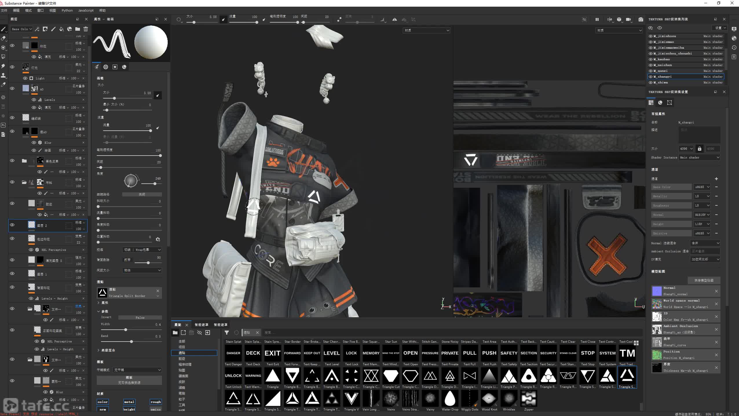Click the add effect magic wand icon
This screenshot has width=739, height=416.
click(37, 29)
